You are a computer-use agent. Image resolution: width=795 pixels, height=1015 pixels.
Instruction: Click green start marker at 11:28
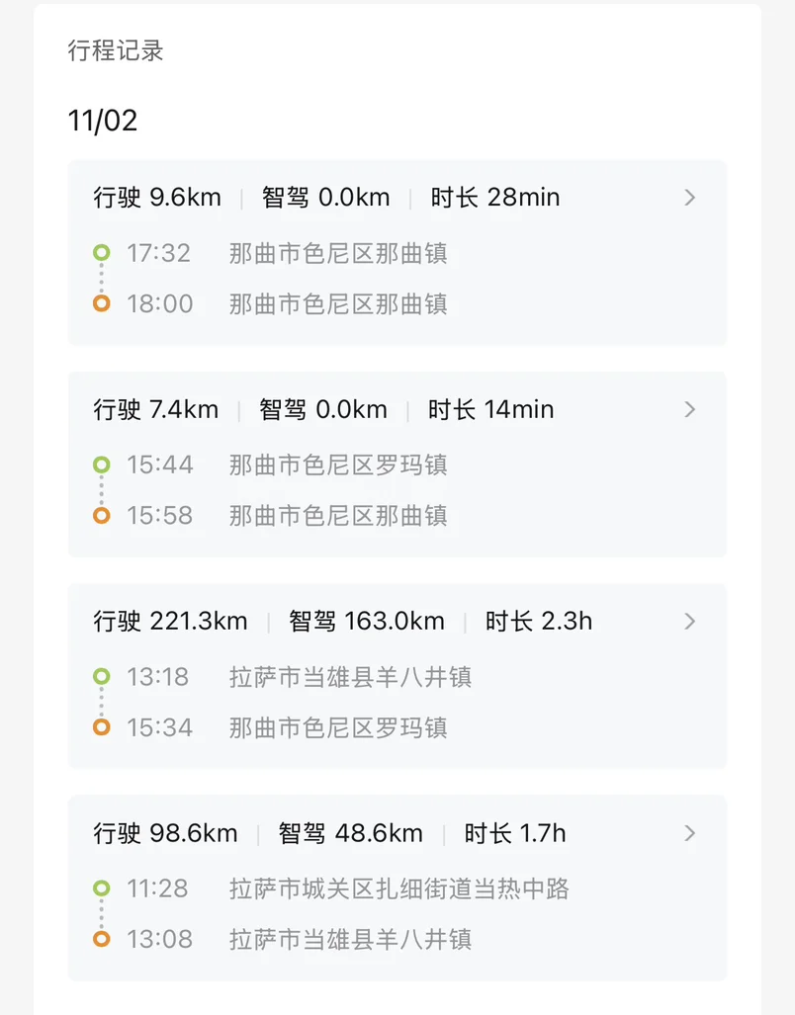(101, 888)
